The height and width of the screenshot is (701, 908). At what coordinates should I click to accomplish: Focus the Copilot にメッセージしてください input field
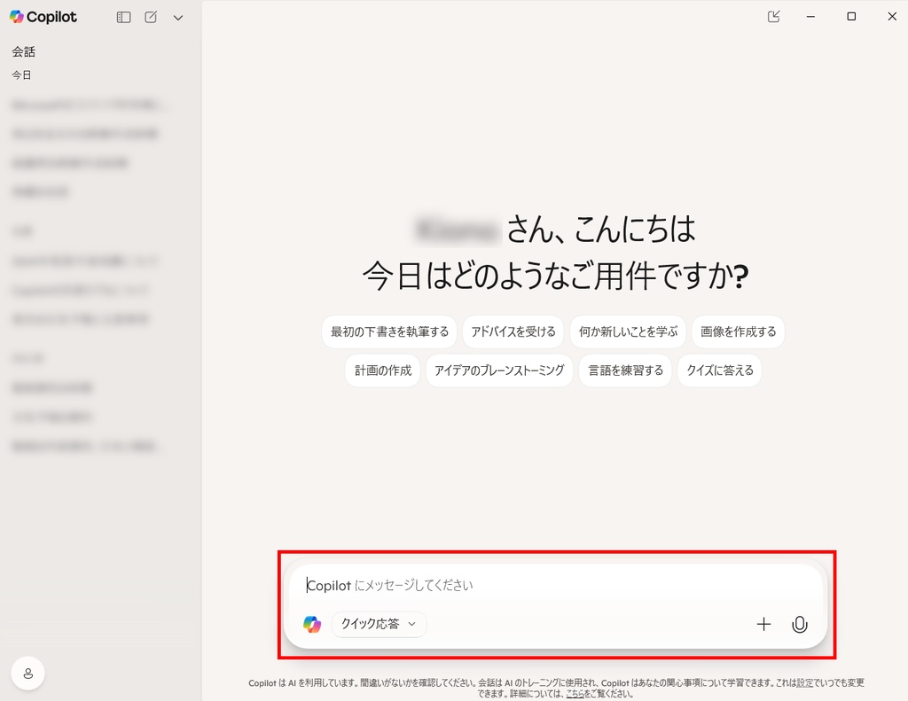point(556,585)
